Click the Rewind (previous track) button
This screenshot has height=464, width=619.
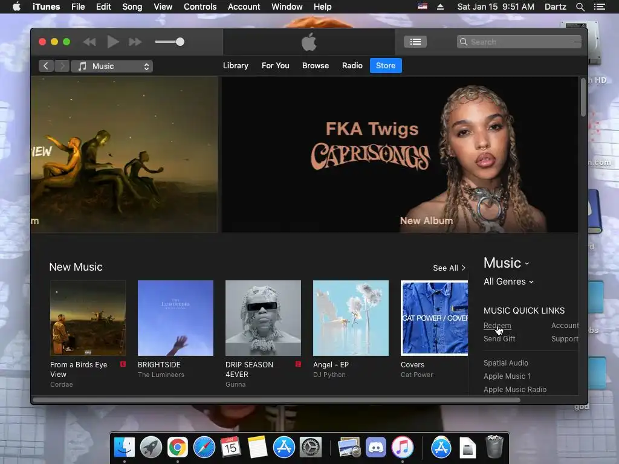(x=89, y=42)
